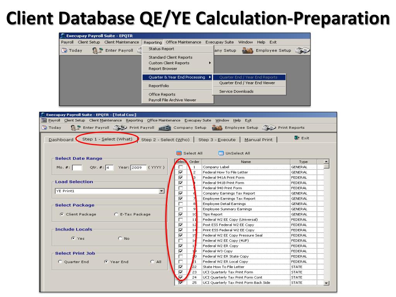
Task: Toggle Tips Report checkbox
Action: (x=181, y=214)
